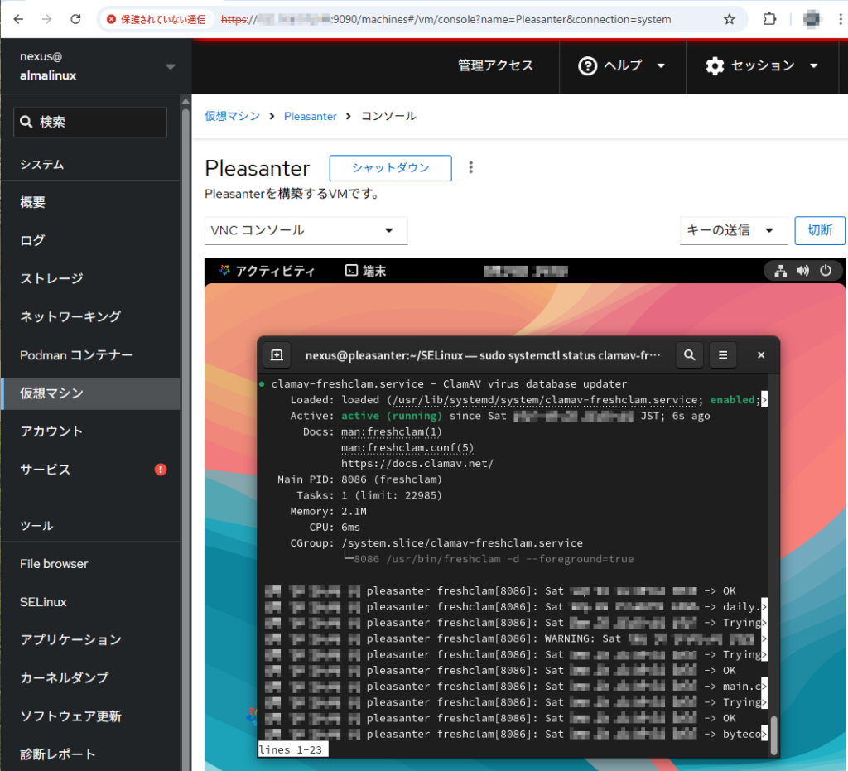This screenshot has width=848, height=771.
Task: Expand the nexus@almalinux host switcher
Action: (171, 66)
